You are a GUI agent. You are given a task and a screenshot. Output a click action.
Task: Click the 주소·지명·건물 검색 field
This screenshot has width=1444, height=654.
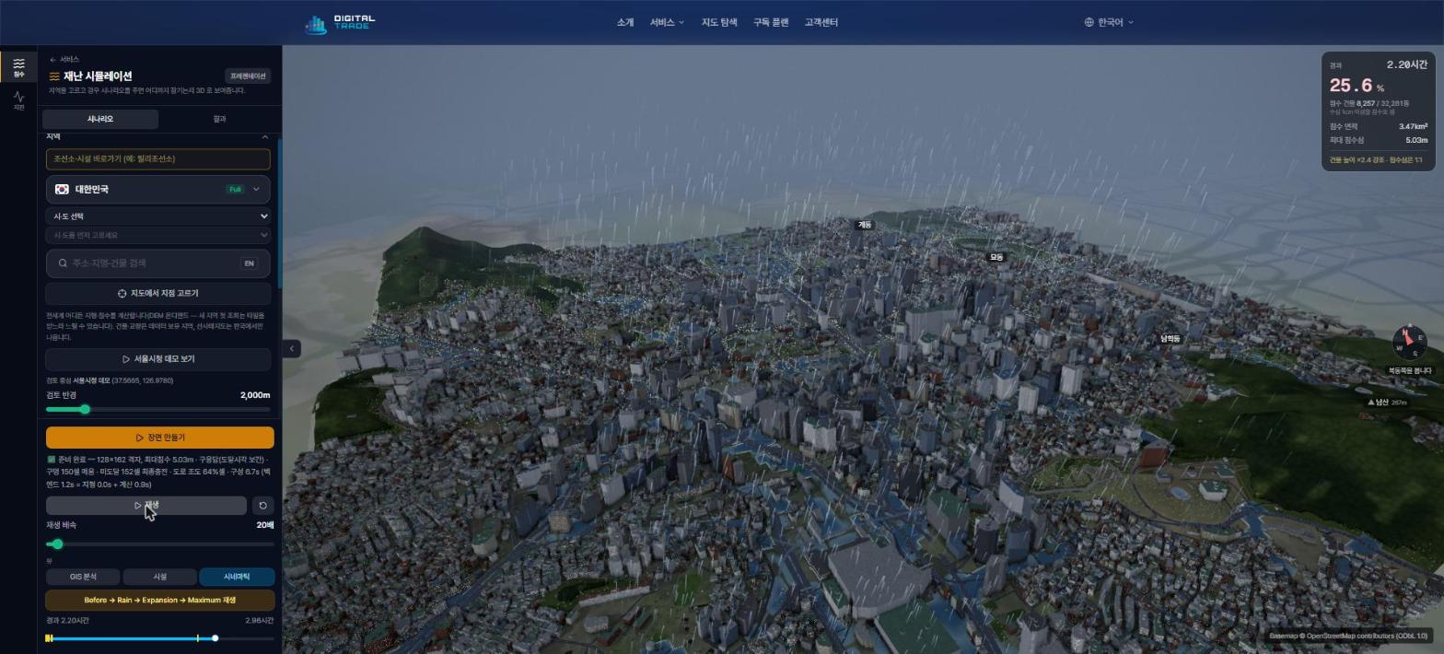(158, 263)
